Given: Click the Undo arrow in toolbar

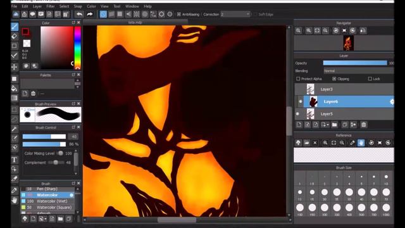Looking at the screenshot, I should tap(80, 14).
